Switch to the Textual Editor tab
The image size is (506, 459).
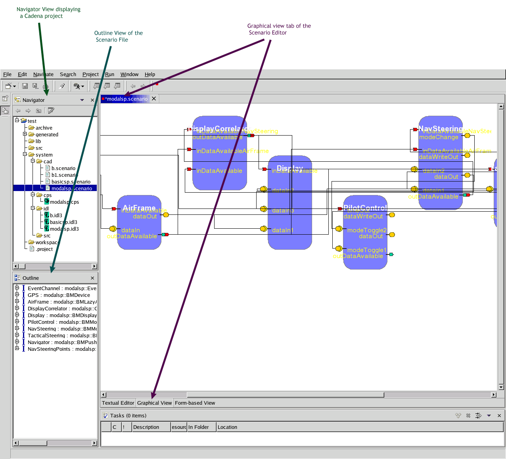(118, 403)
